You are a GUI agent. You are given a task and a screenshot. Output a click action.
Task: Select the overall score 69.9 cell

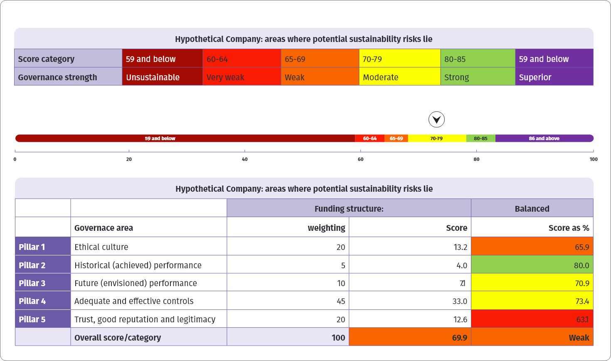(410, 337)
